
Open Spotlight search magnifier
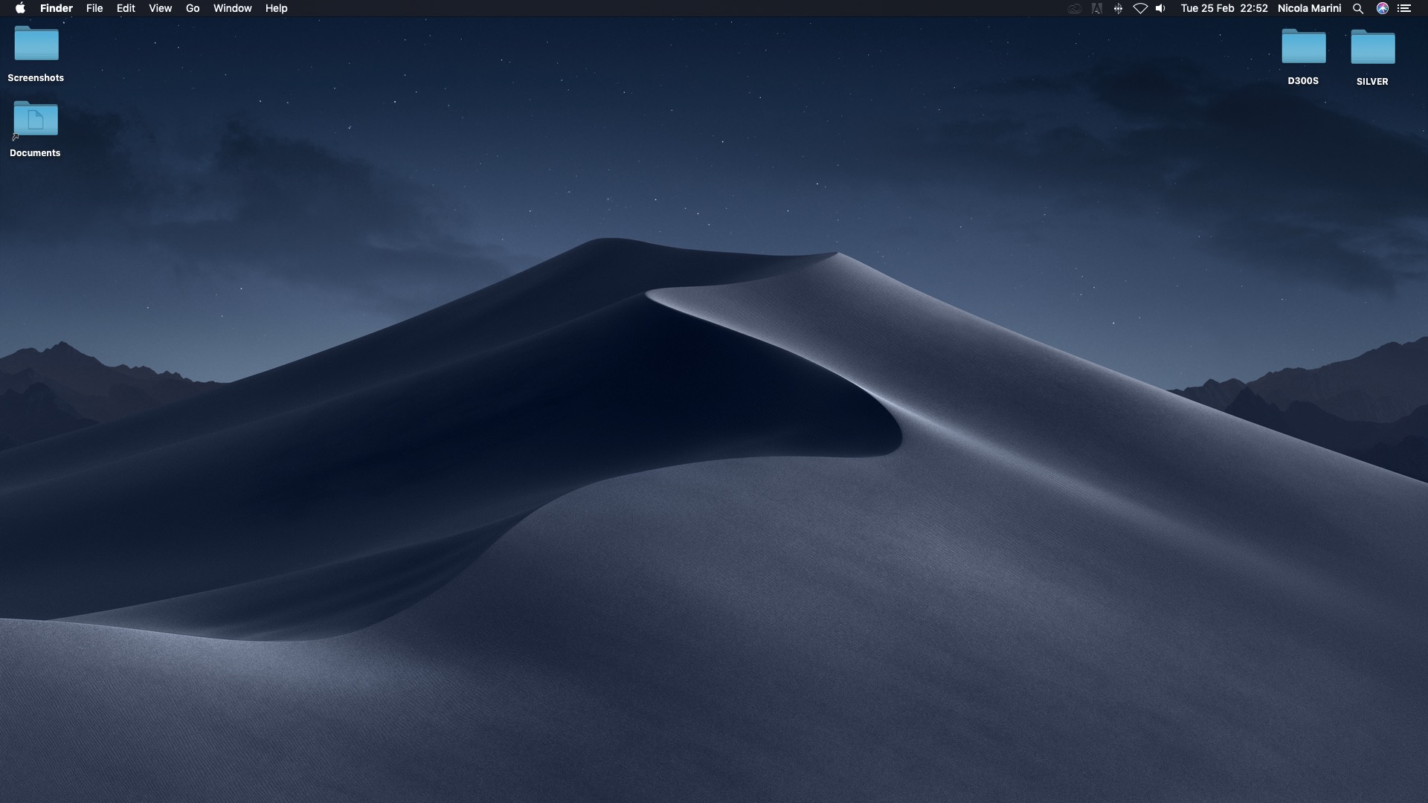pos(1357,8)
